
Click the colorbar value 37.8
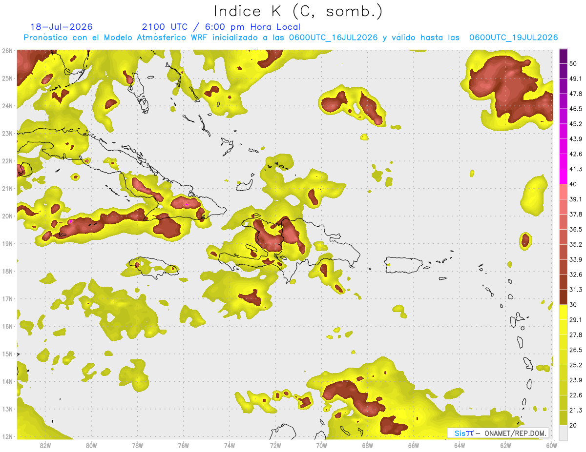coord(575,214)
